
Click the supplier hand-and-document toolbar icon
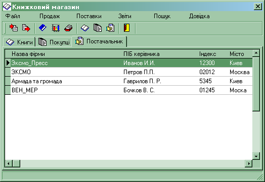[110, 28]
